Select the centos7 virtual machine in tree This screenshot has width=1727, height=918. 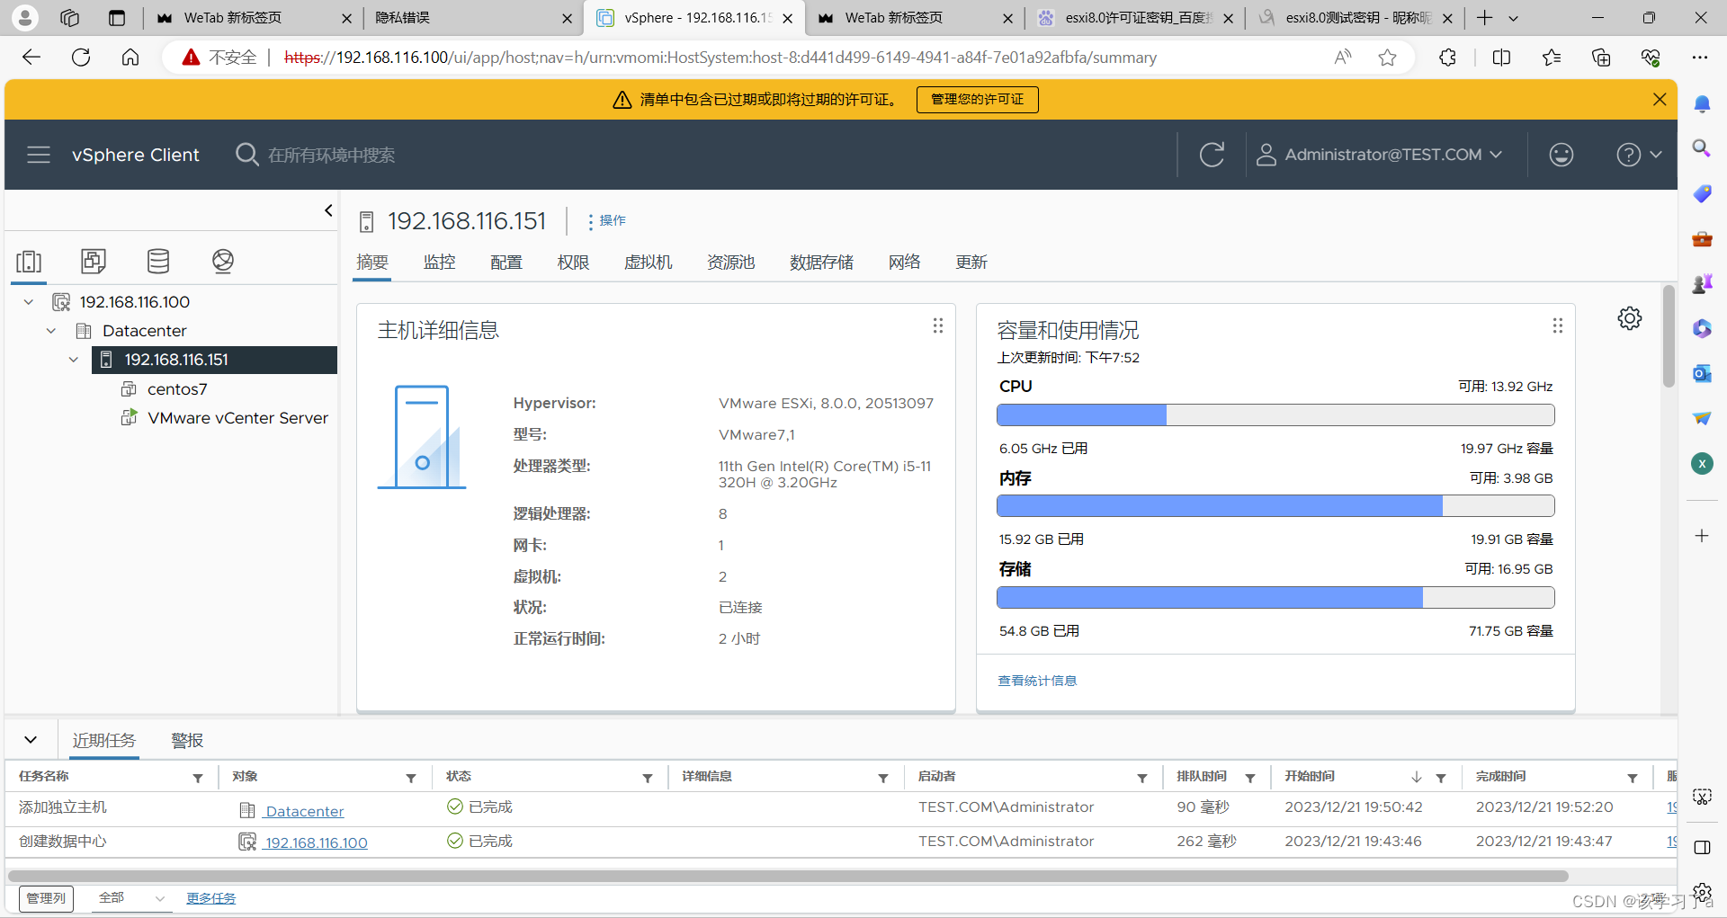[177, 389]
